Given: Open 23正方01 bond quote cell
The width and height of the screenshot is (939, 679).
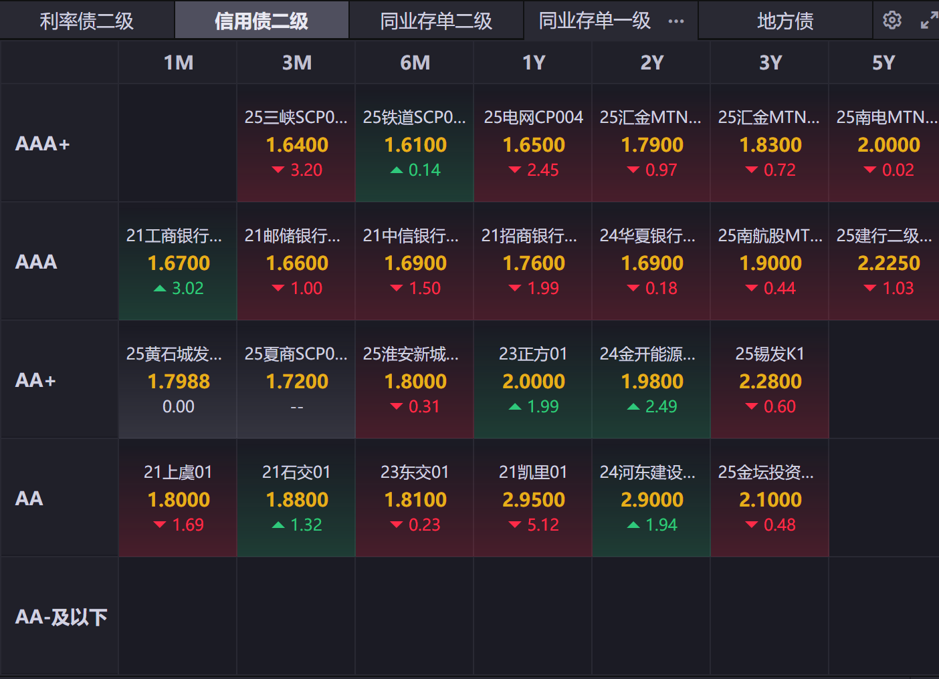Looking at the screenshot, I should tap(533, 380).
